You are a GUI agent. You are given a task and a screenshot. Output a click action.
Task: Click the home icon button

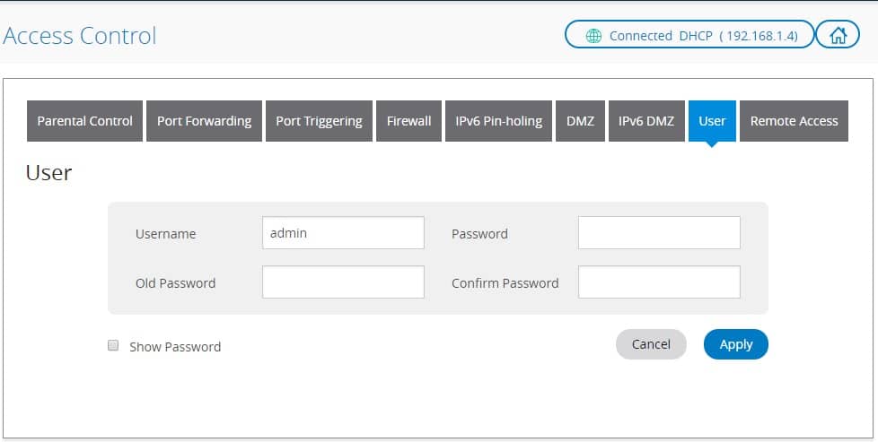pyautogui.click(x=838, y=36)
